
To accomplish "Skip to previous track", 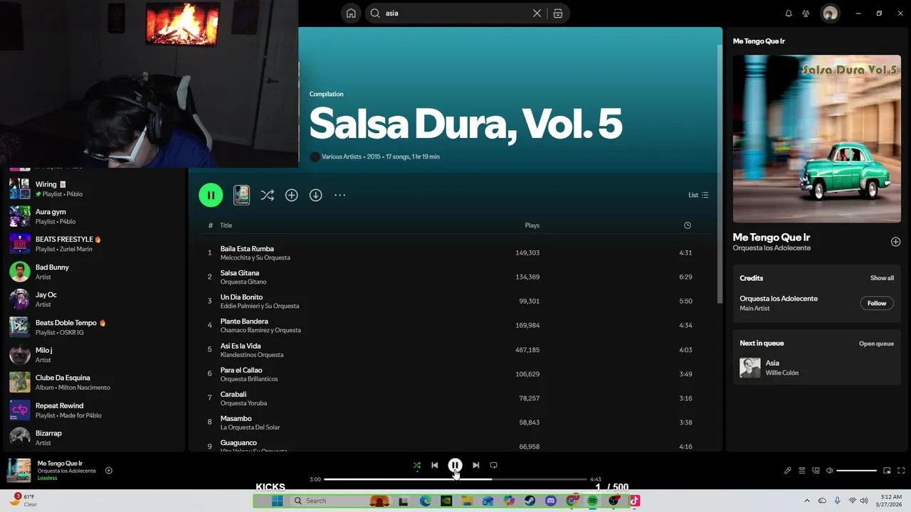I will click(435, 465).
